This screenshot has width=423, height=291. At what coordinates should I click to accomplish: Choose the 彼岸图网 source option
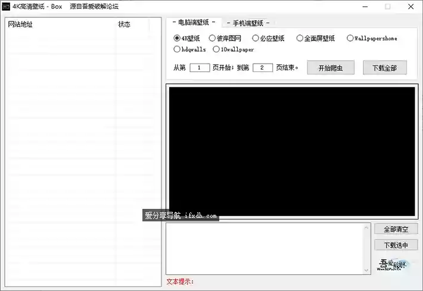tap(225, 38)
